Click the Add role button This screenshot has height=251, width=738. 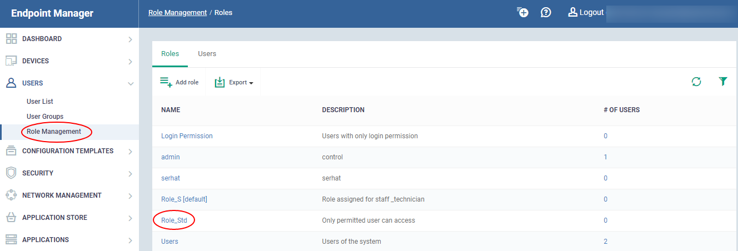(x=179, y=82)
